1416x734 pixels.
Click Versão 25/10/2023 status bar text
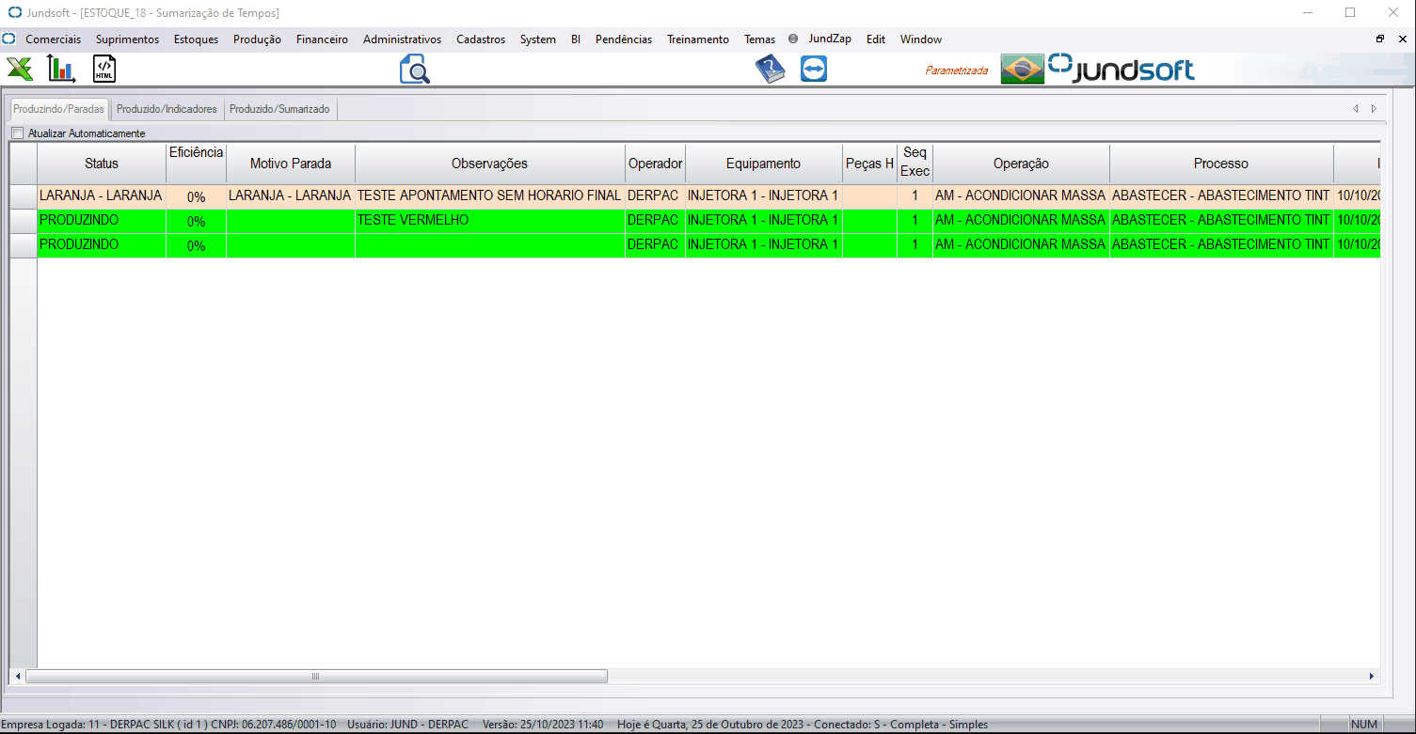(543, 725)
